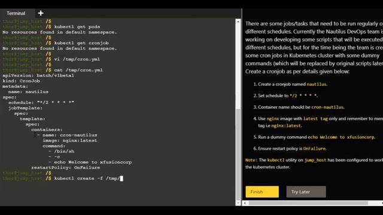Open a new terminal tab with plus icon
Image resolution: width=383 pixels, height=215 pixels.
[41, 13]
